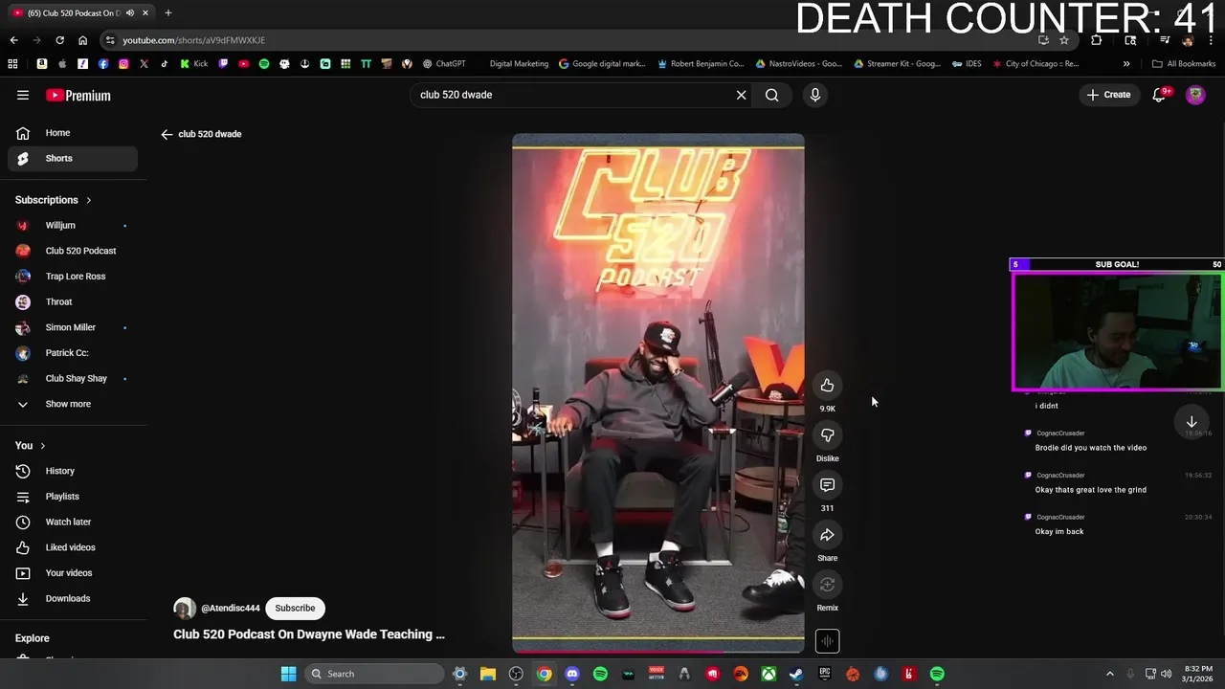The width and height of the screenshot is (1225, 689).
Task: Open the Club Shay Shay subscription
Action: coord(73,378)
